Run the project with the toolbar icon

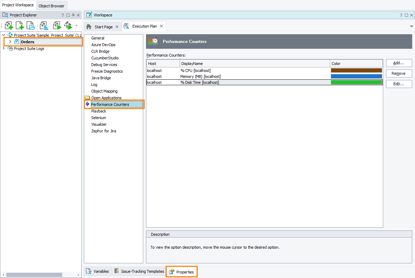(x=57, y=26)
